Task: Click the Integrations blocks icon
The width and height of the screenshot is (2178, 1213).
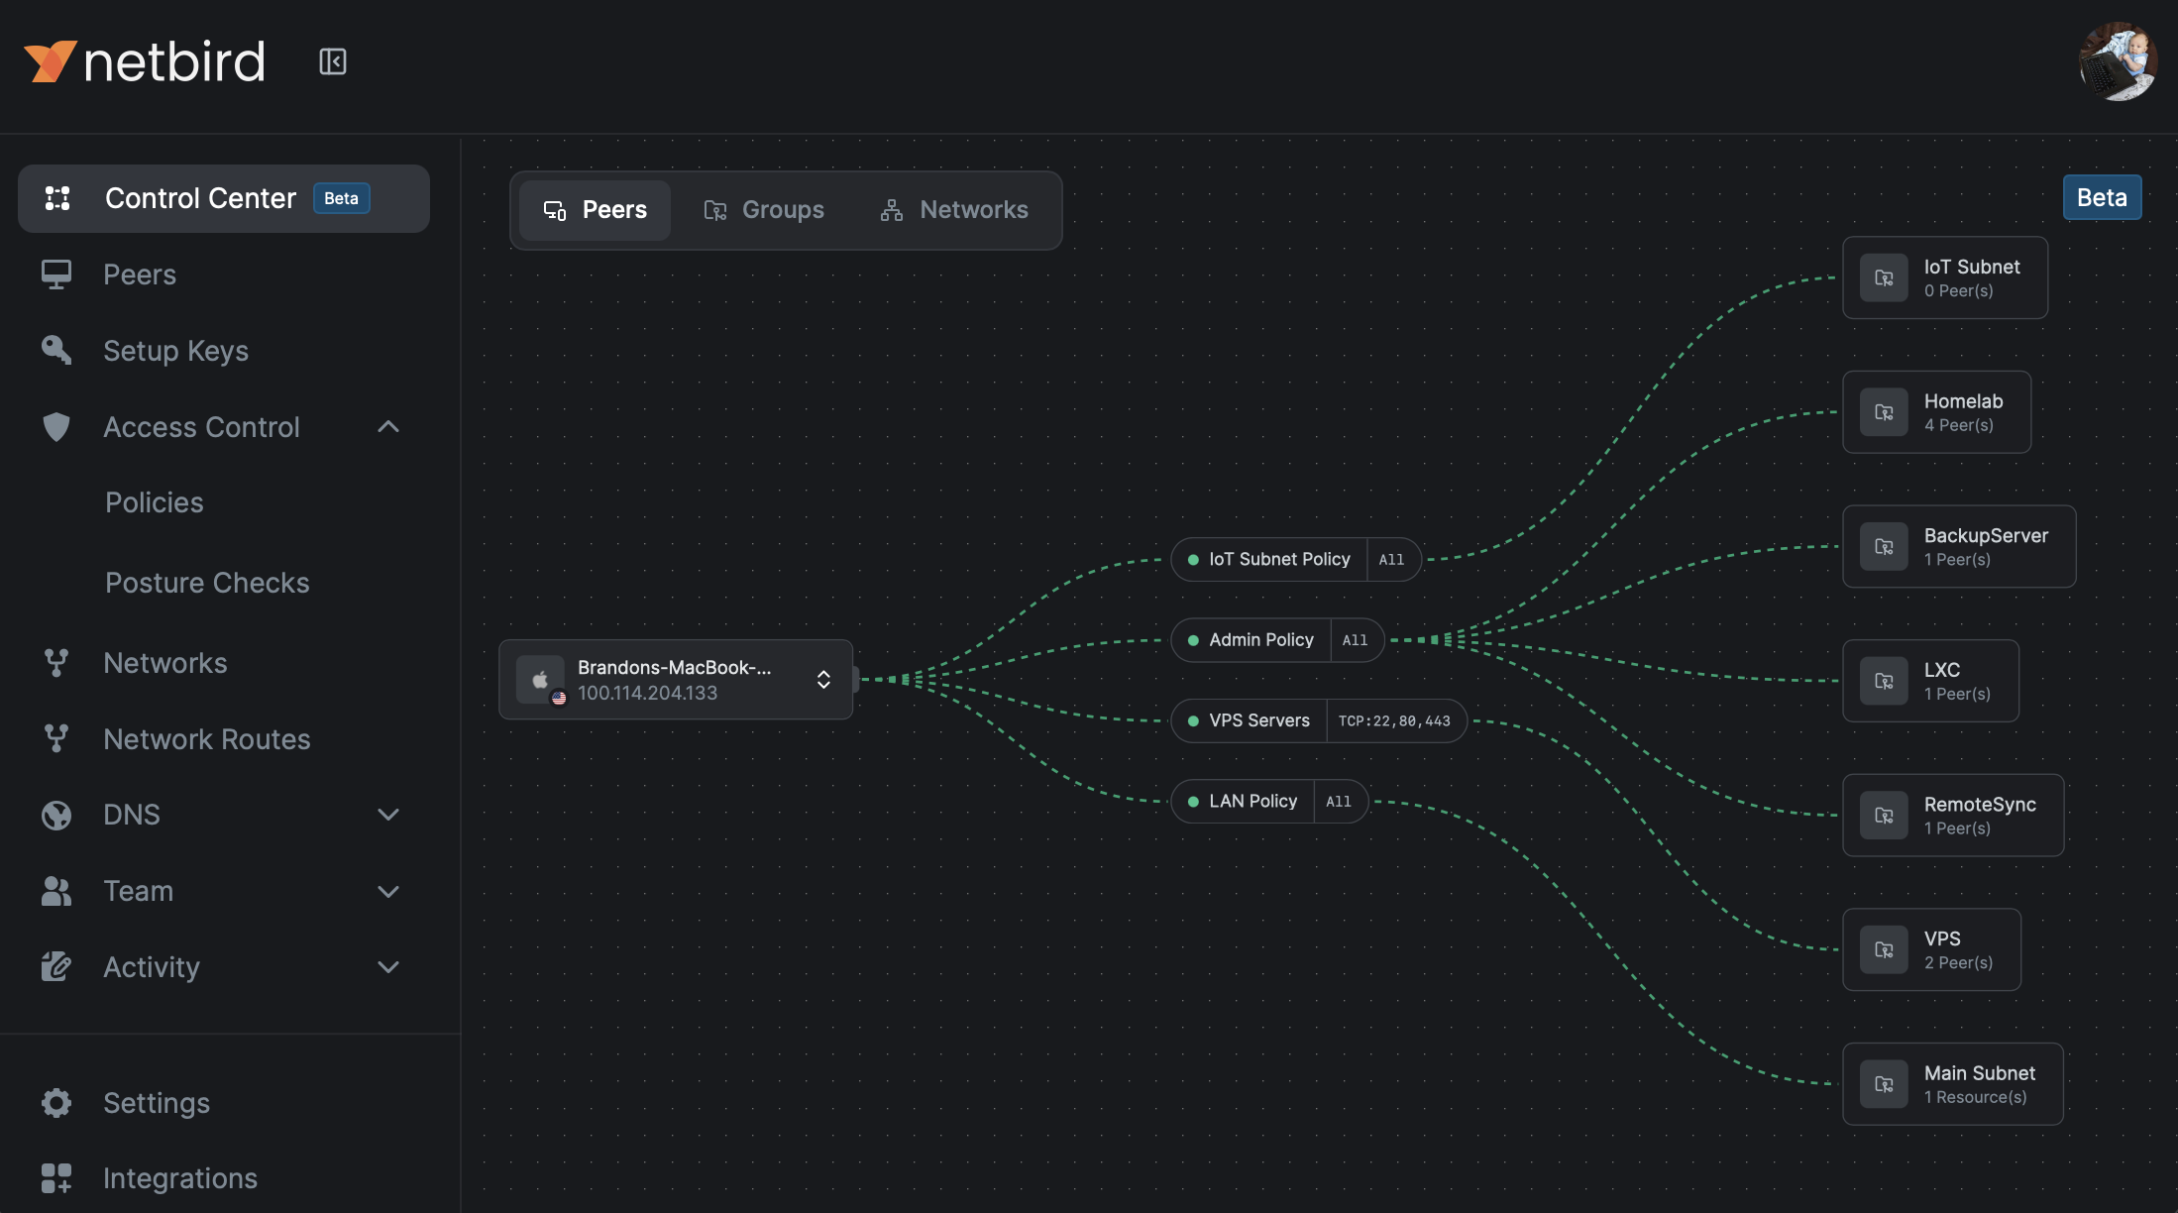Action: (x=56, y=1178)
